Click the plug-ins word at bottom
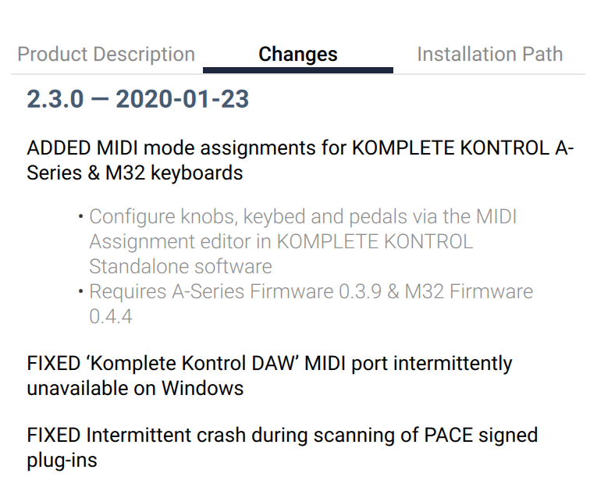 click(x=62, y=461)
